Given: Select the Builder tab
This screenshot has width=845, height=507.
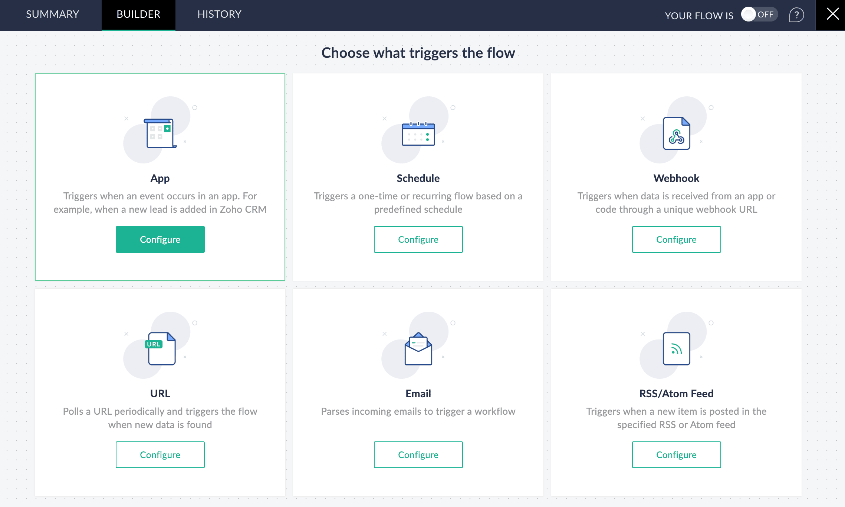Looking at the screenshot, I should coord(138,14).
